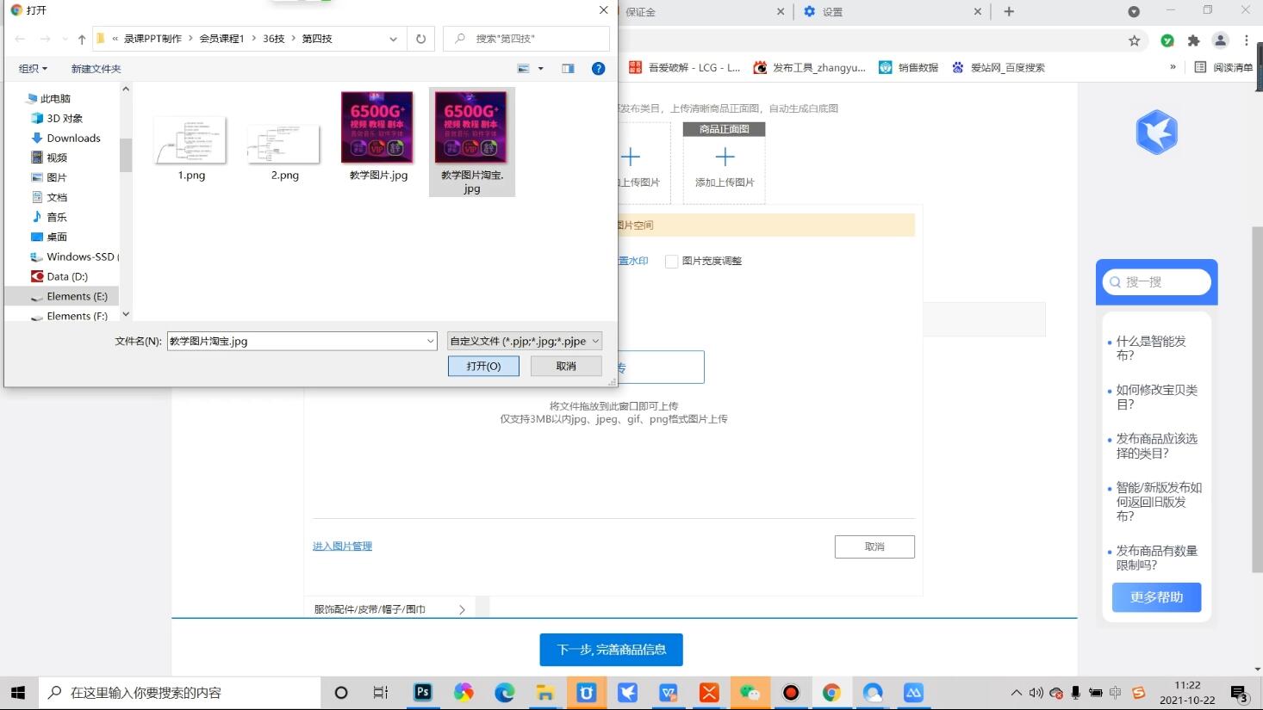Open the file type filter dropdown
Screen dimensions: 1263x710
520,340
